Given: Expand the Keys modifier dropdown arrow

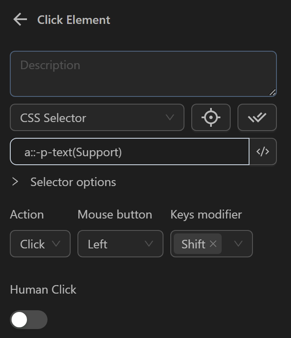Looking at the screenshot, I should (x=238, y=244).
